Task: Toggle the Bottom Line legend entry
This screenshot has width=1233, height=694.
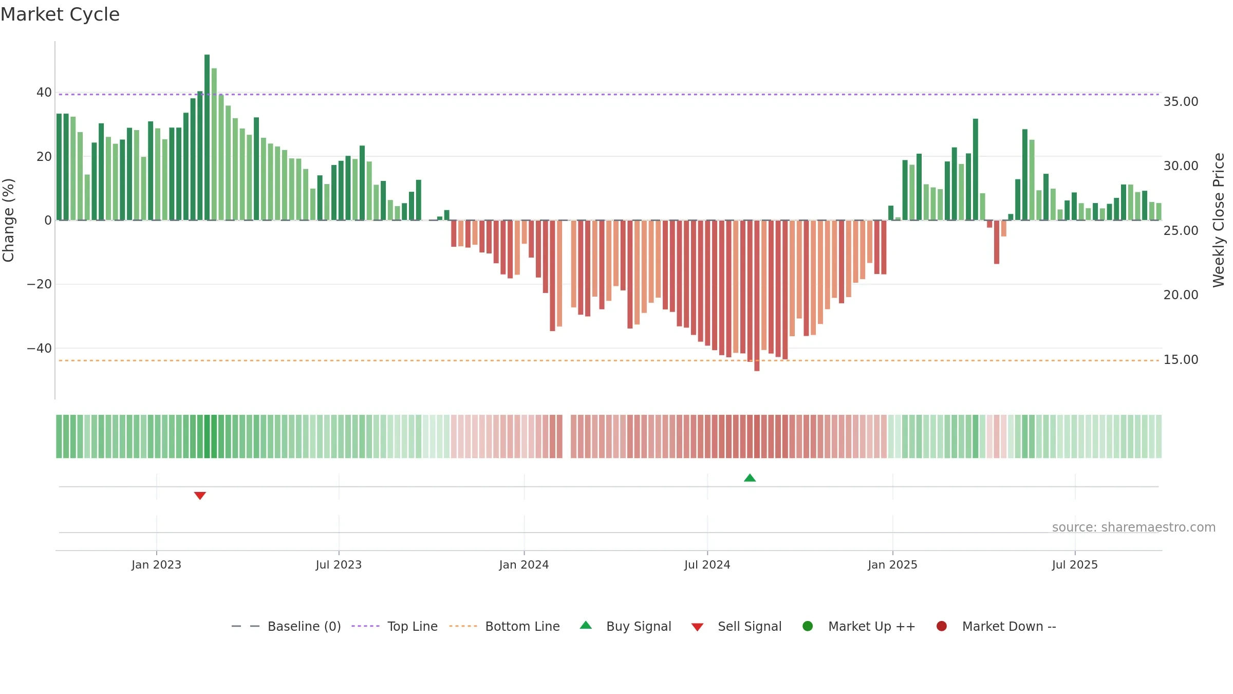Action: pyautogui.click(x=505, y=626)
